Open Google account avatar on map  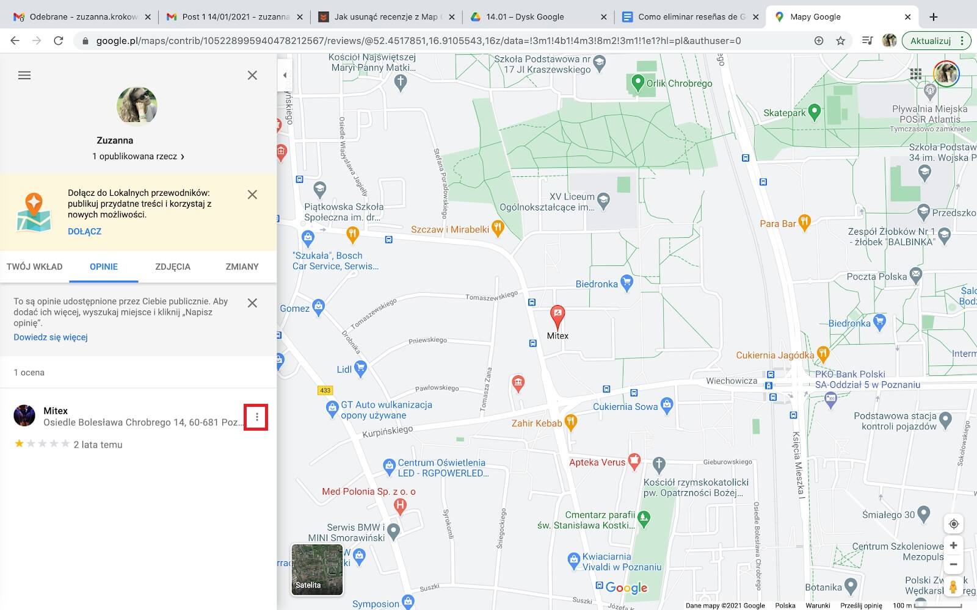click(946, 74)
